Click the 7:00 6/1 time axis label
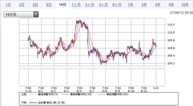 tap(41, 90)
